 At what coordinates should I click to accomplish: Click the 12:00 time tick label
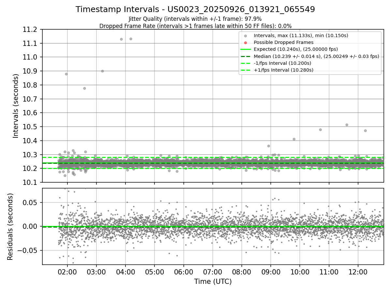[x=358, y=272]
